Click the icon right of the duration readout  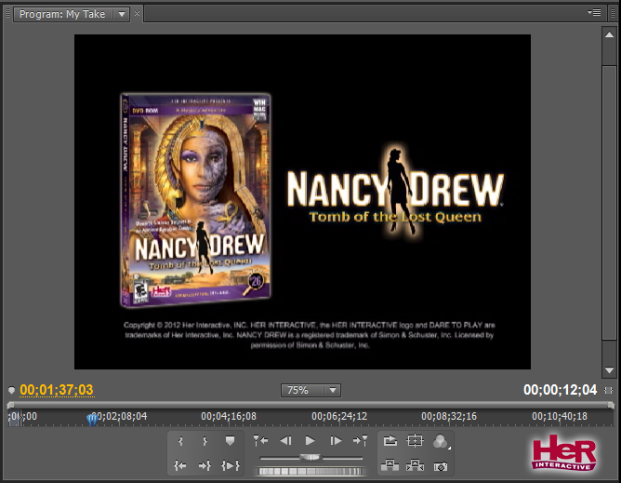coord(609,391)
